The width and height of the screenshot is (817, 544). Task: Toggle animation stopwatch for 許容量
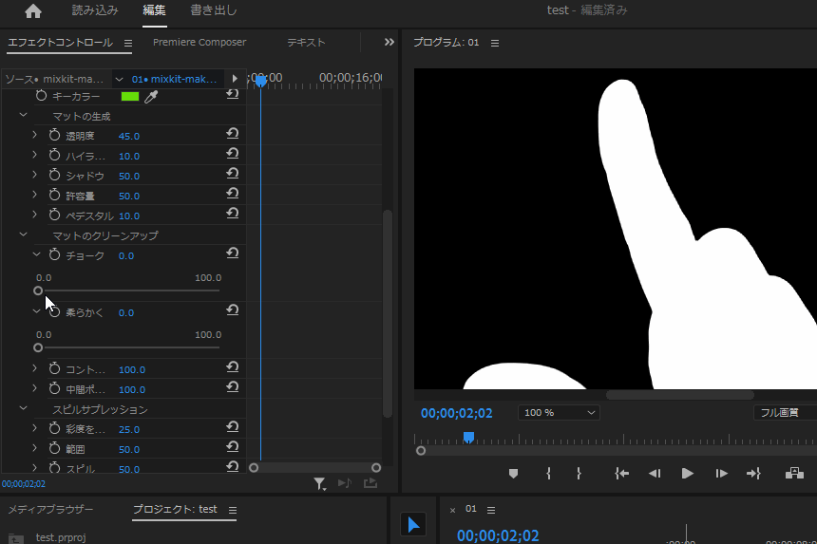point(54,195)
